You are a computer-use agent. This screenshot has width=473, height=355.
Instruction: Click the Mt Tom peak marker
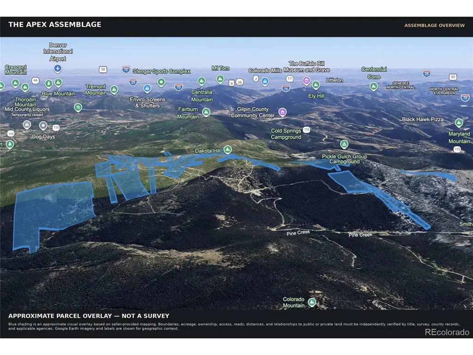[220, 79]
